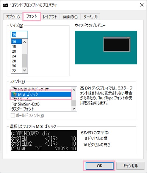Select size 24 in the list
Image resolution: width=147 pixels, height=173 pixels.
pyautogui.click(x=17, y=56)
